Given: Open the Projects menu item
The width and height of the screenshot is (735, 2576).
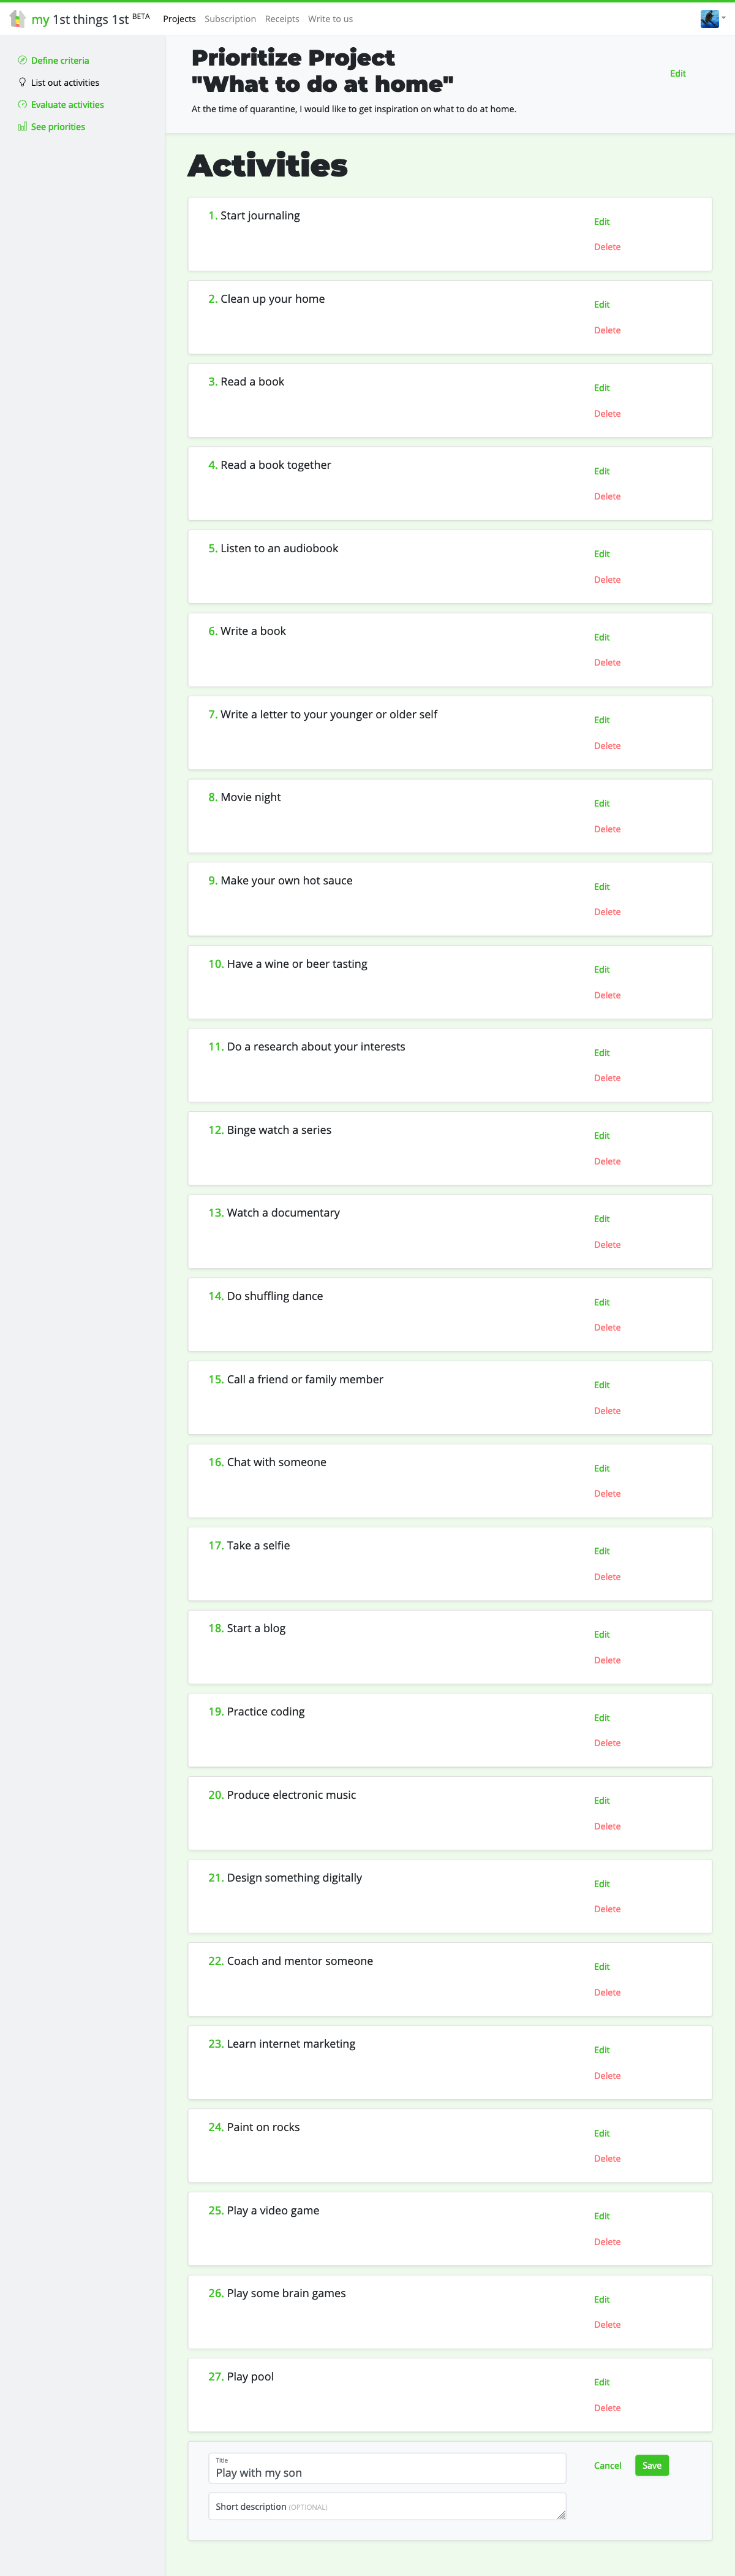Looking at the screenshot, I should (179, 19).
